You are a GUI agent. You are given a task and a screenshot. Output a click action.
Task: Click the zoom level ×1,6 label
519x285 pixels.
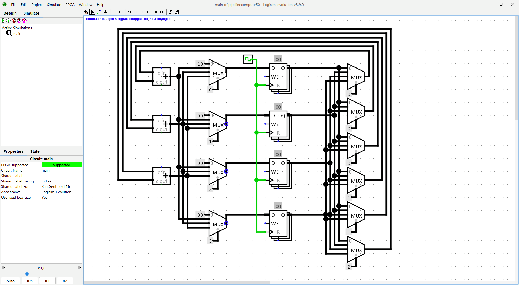42,268
